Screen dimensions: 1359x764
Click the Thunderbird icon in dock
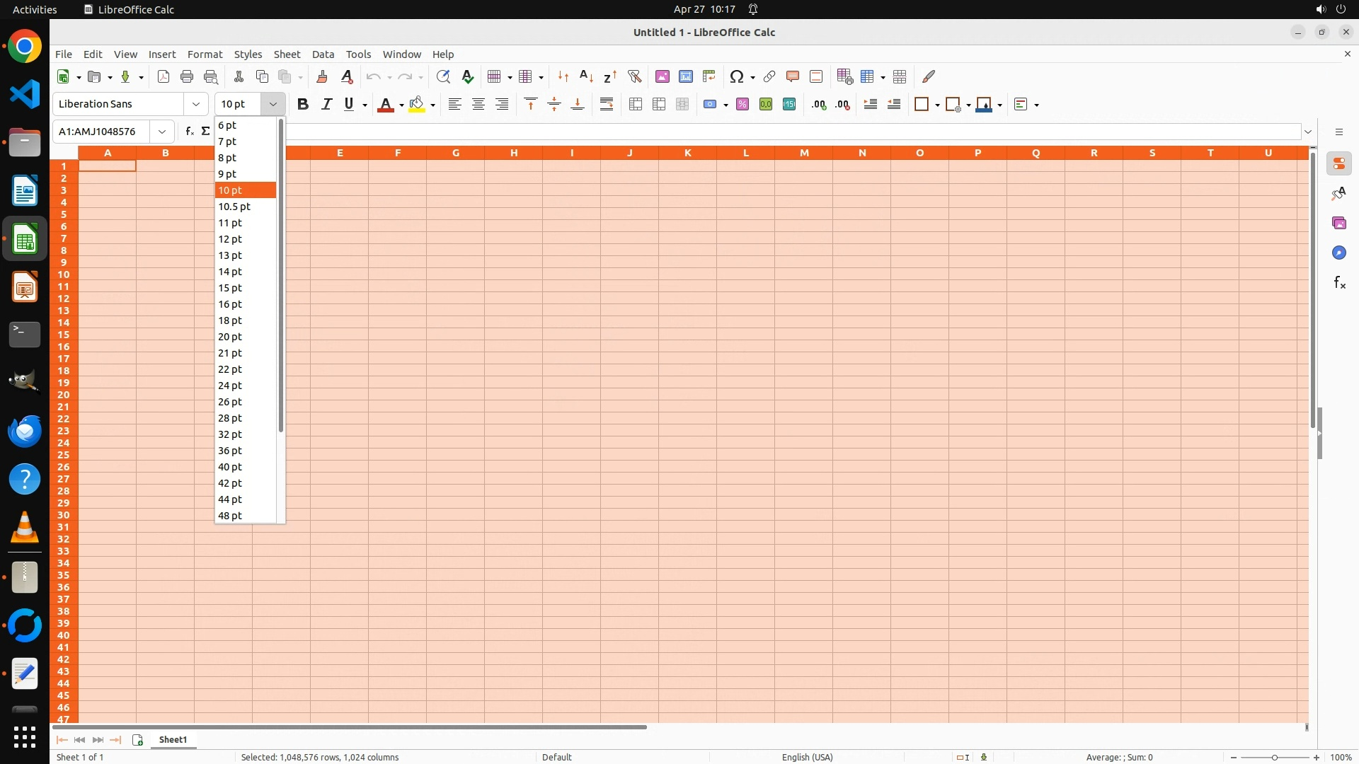click(x=25, y=431)
